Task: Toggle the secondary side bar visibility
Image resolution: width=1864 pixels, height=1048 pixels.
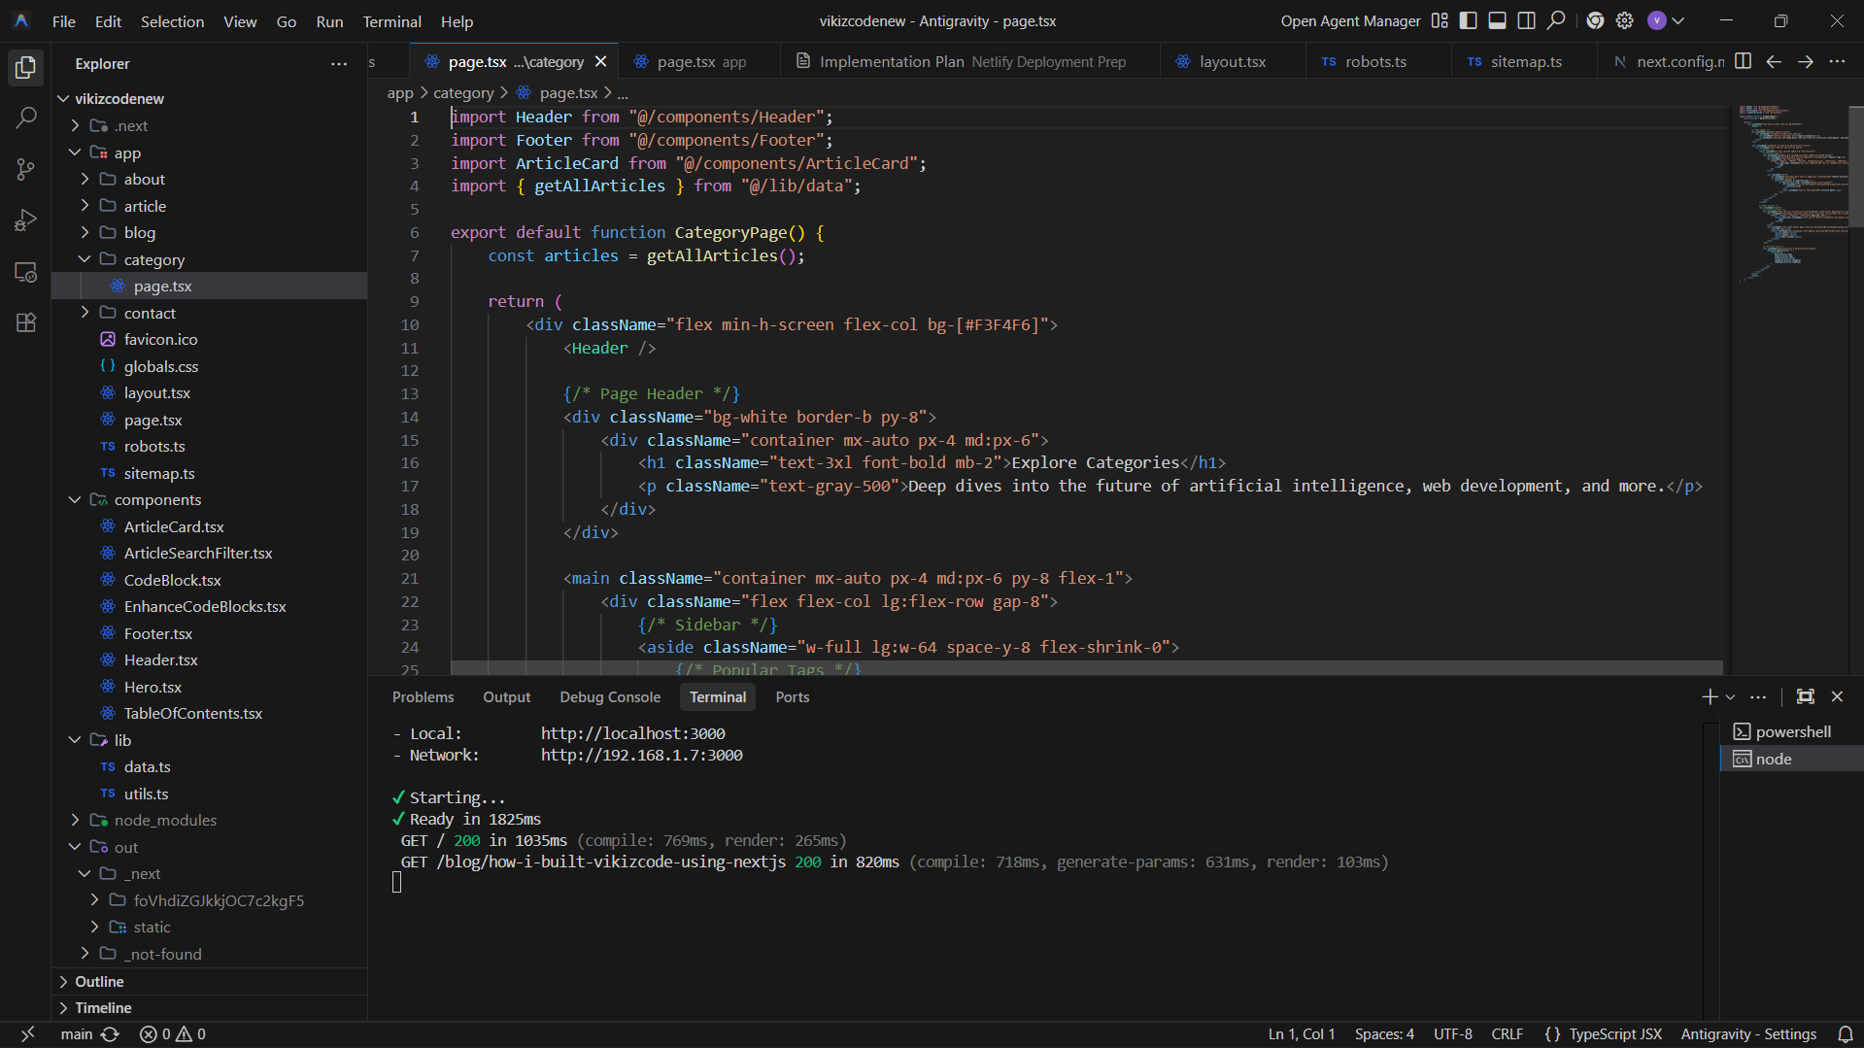Action: pyautogui.click(x=1526, y=19)
